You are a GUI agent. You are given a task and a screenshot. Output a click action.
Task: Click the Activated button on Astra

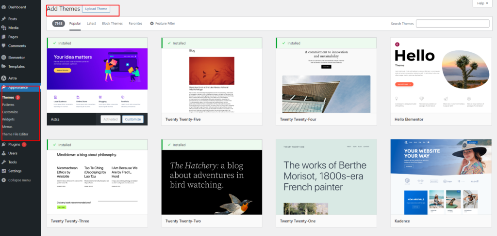click(x=111, y=119)
